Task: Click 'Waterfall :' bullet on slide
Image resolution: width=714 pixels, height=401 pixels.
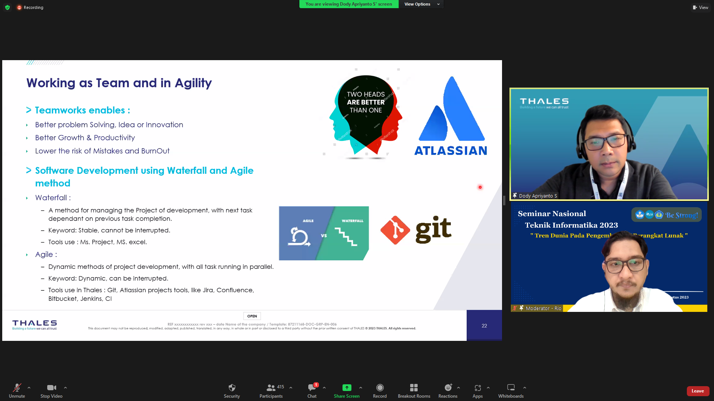Action: click(53, 198)
